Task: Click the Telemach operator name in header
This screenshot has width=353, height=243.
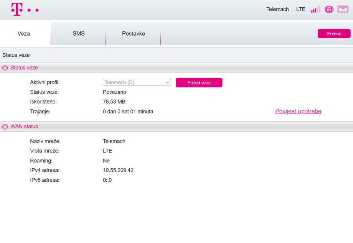Action: pyautogui.click(x=277, y=9)
